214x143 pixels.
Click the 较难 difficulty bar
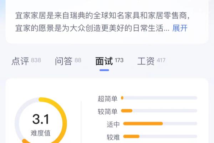coord(160,136)
